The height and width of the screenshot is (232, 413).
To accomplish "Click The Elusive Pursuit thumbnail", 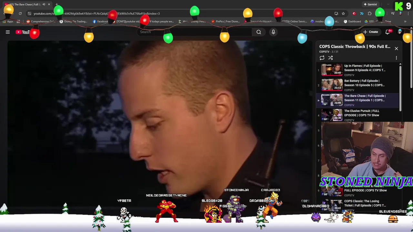I will (332, 115).
